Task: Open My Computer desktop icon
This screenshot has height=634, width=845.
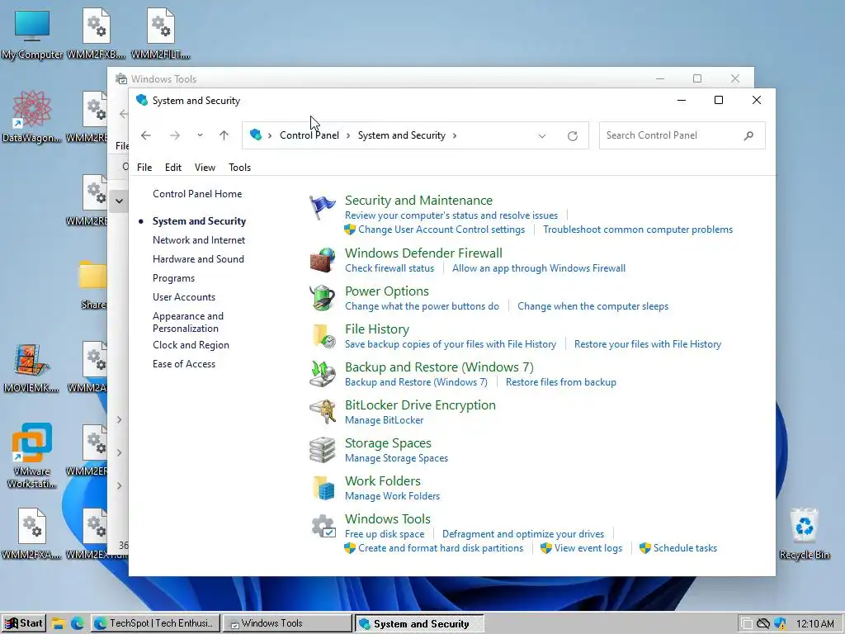Action: (32, 33)
